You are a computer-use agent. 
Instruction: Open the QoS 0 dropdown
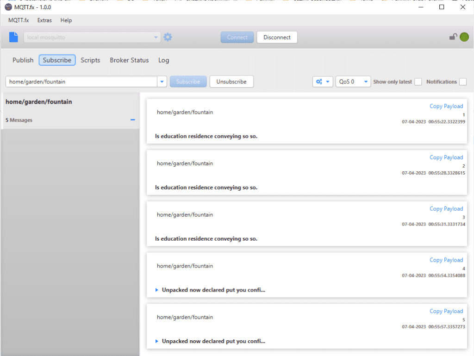[353, 81]
